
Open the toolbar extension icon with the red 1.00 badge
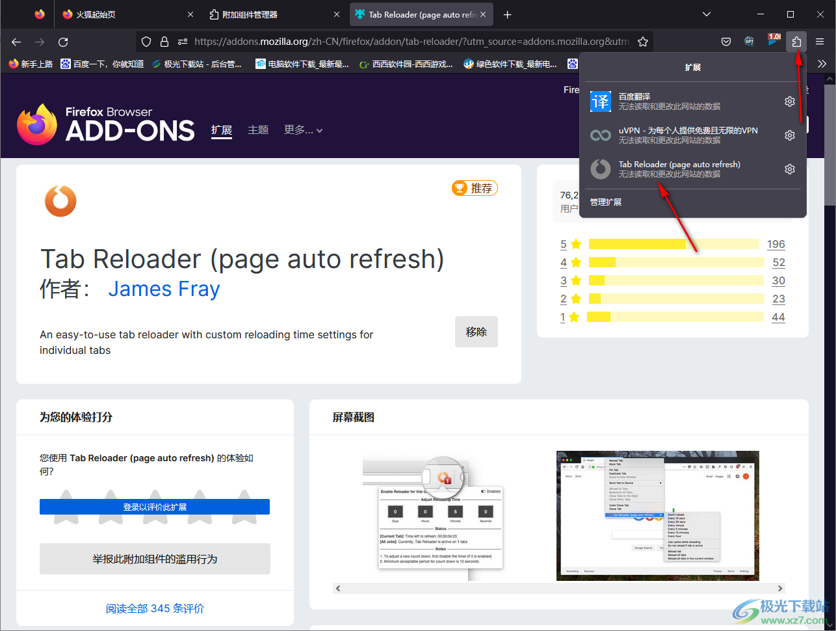click(774, 41)
